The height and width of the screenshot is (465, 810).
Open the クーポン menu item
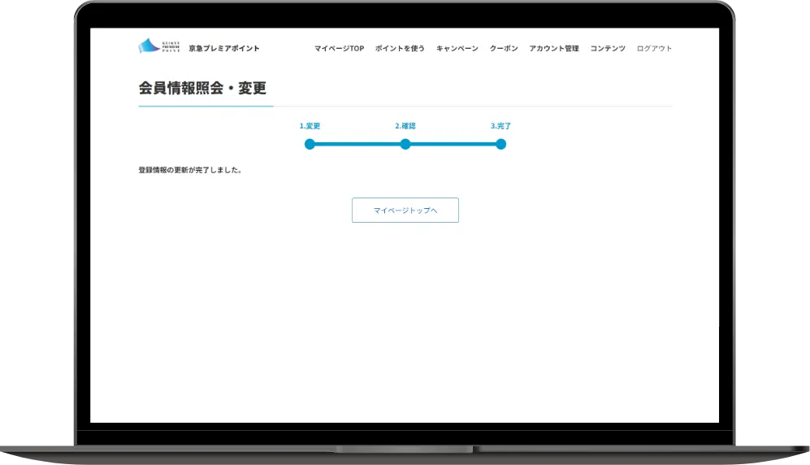504,48
